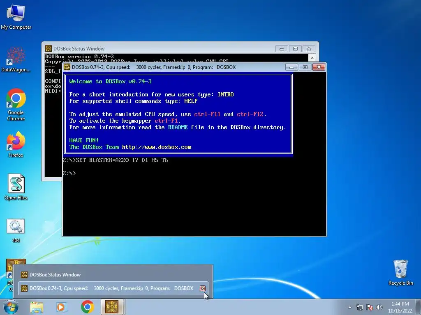Launch Google Chrome from the desktop
Image resolution: width=421 pixels, height=315 pixels.
[16, 105]
